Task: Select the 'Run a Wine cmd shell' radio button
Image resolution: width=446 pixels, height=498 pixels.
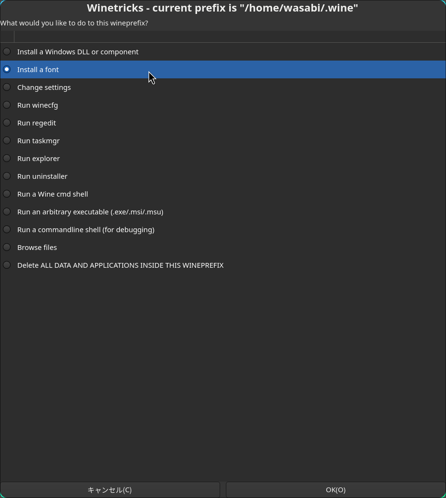Action: pos(7,194)
